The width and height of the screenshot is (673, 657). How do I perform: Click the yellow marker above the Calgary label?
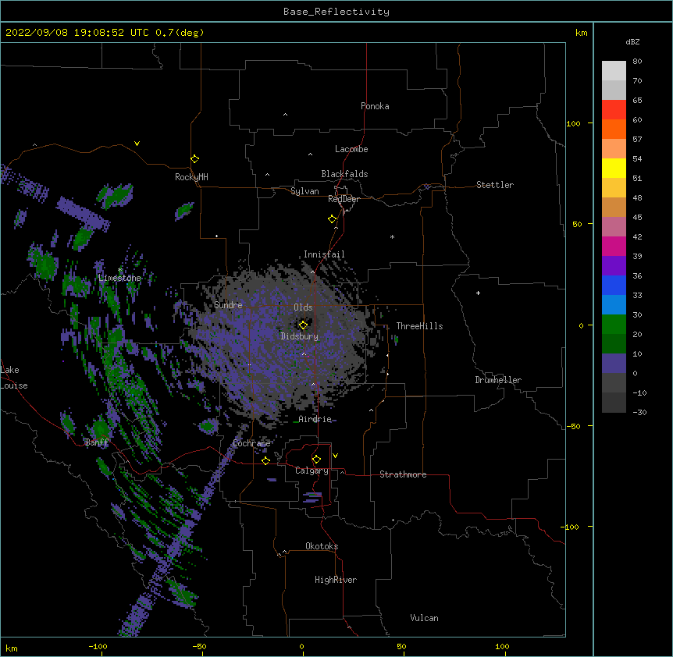(316, 459)
